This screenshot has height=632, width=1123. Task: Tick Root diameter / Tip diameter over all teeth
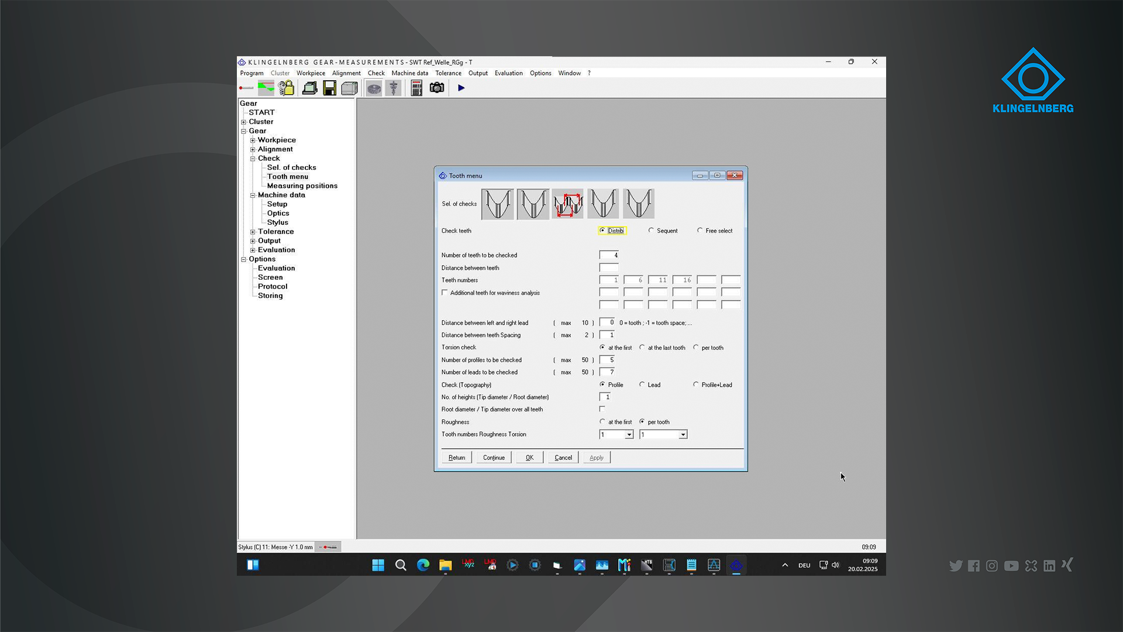click(x=602, y=409)
